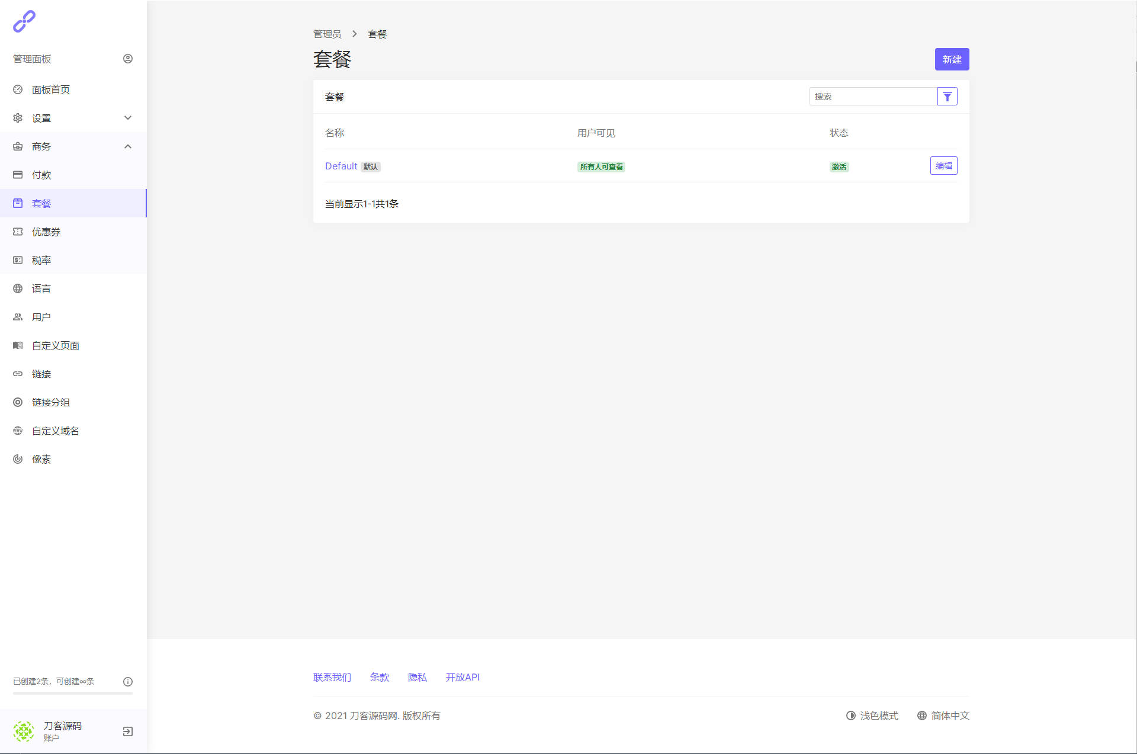Expand the 设置 menu chevron
Viewport: 1137px width, 754px height.
pos(128,118)
